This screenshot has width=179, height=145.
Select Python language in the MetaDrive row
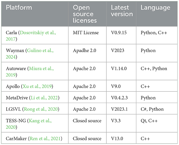[x=148, y=98]
